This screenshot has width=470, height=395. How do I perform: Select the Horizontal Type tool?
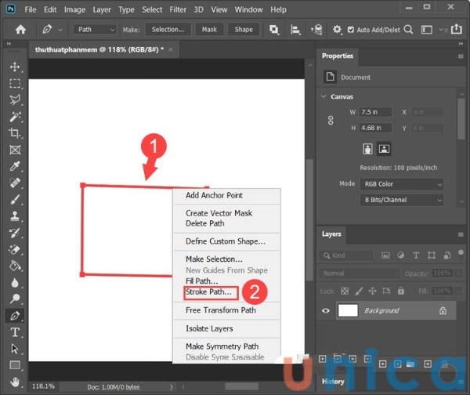[14, 332]
